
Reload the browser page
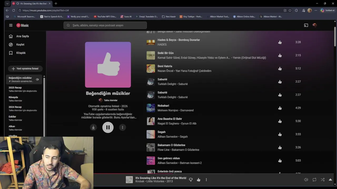point(13,10)
